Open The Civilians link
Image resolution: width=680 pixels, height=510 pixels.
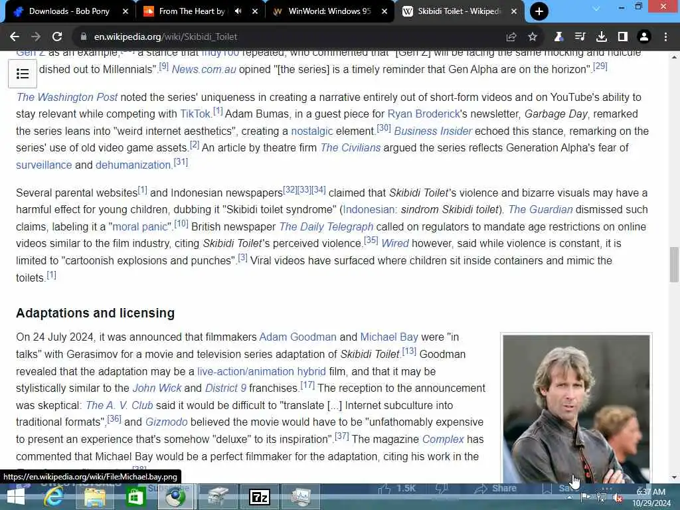351,148
